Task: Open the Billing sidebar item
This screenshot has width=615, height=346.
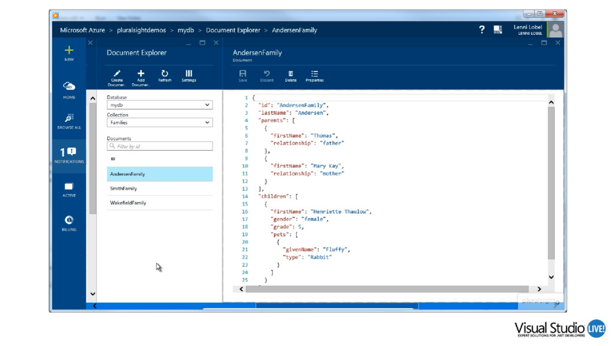Action: (69, 223)
